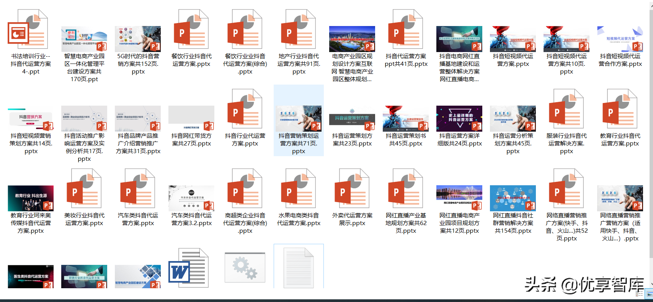Click the 抖音短视频代运营方案.pptx robot thumbnail
This screenshot has height=302, width=653.
pos(513,39)
